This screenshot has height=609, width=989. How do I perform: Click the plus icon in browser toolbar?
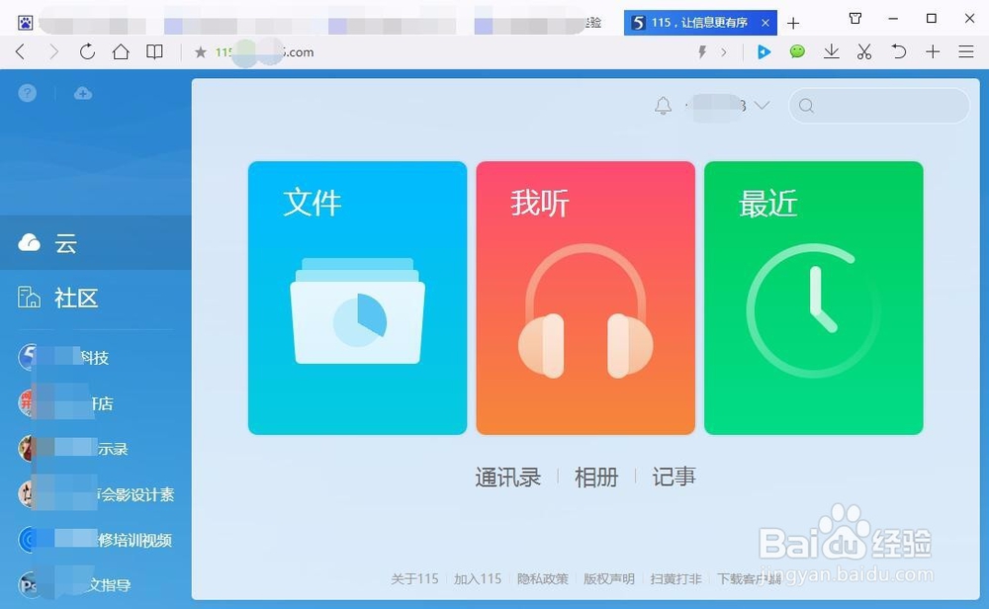point(933,51)
